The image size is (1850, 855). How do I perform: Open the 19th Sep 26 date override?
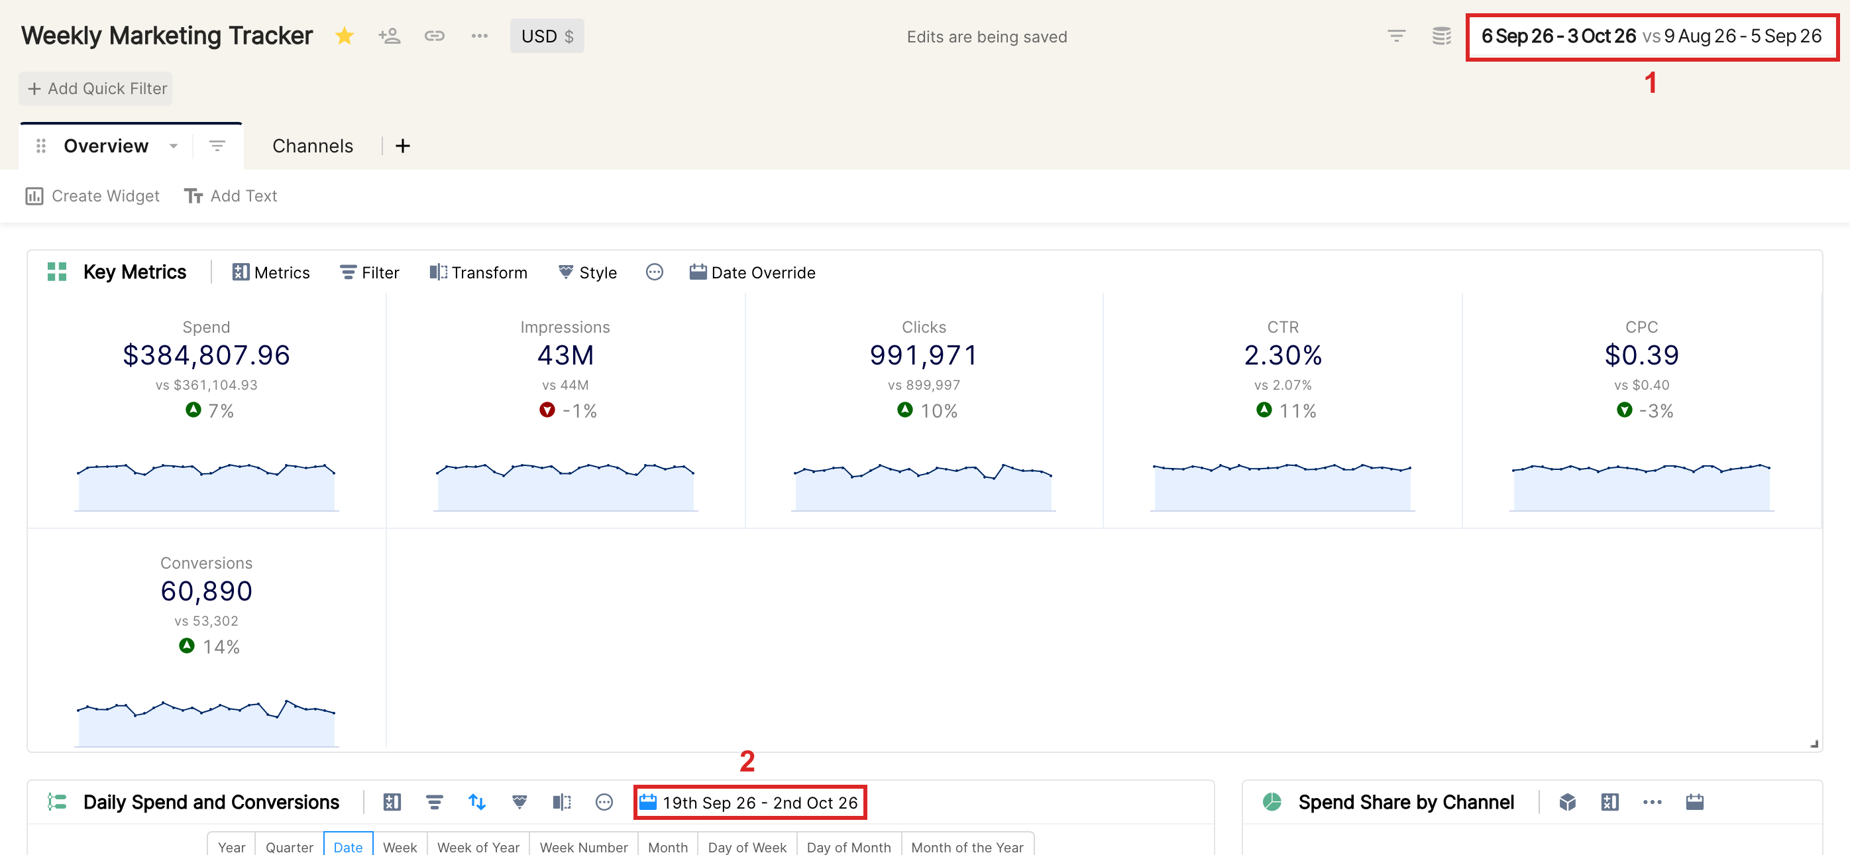[750, 803]
